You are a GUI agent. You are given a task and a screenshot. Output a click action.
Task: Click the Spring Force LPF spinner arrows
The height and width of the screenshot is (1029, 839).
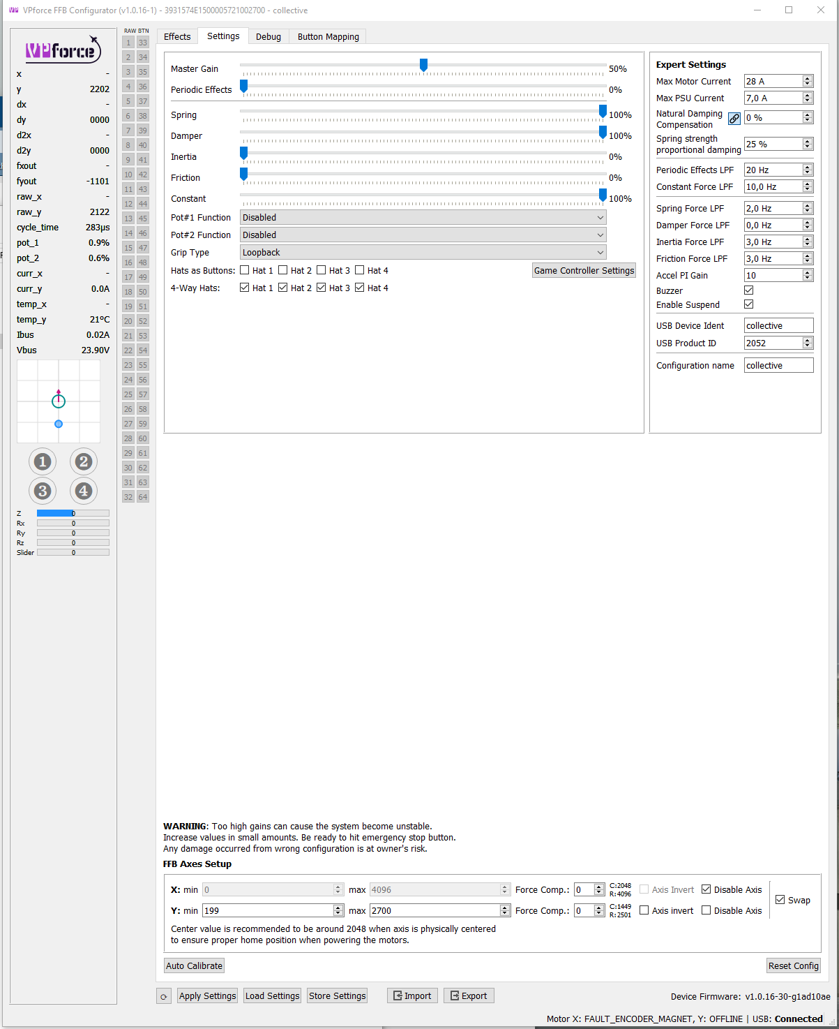pos(808,209)
